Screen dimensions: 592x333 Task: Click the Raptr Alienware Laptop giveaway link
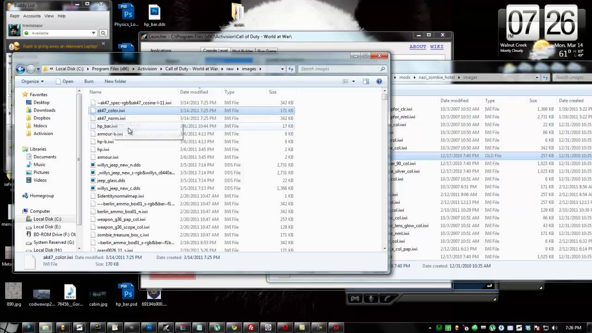(60, 46)
